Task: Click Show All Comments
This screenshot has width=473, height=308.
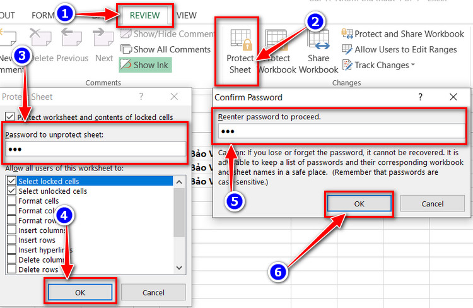Action: pyautogui.click(x=165, y=49)
